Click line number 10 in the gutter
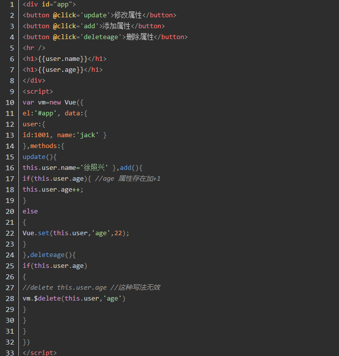 coord(10,102)
